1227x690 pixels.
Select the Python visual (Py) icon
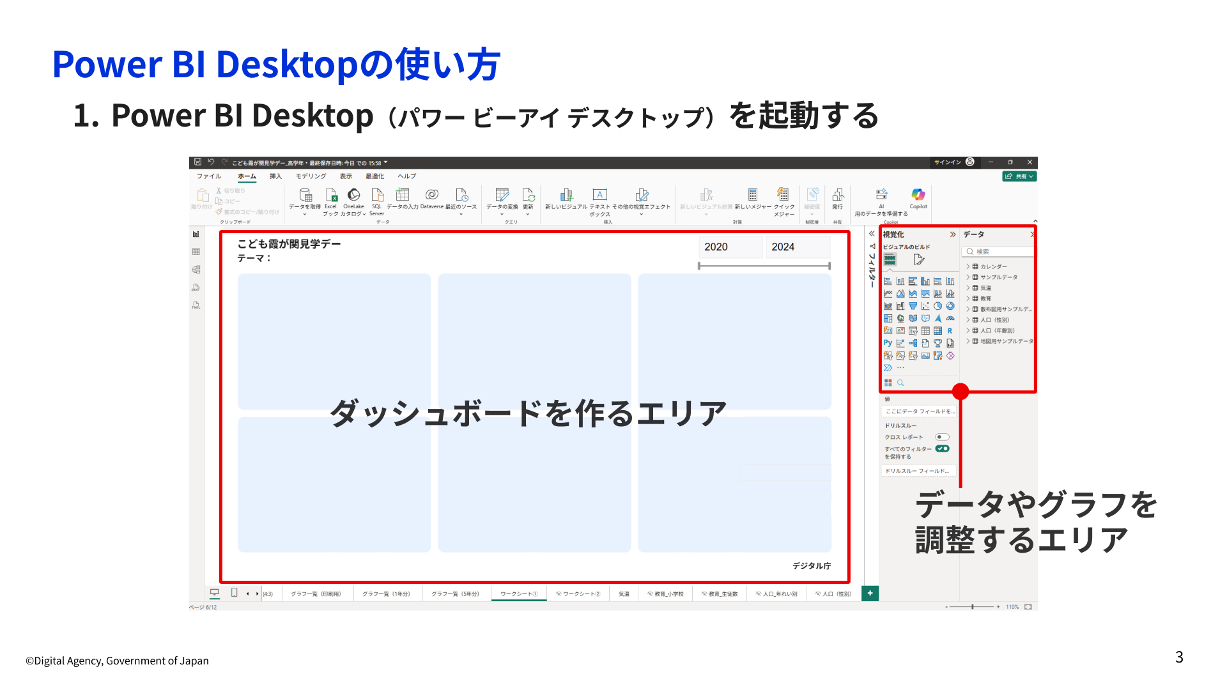point(888,343)
